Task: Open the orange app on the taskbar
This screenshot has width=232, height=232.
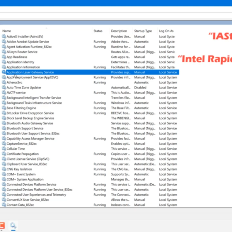Action: [2, 225]
